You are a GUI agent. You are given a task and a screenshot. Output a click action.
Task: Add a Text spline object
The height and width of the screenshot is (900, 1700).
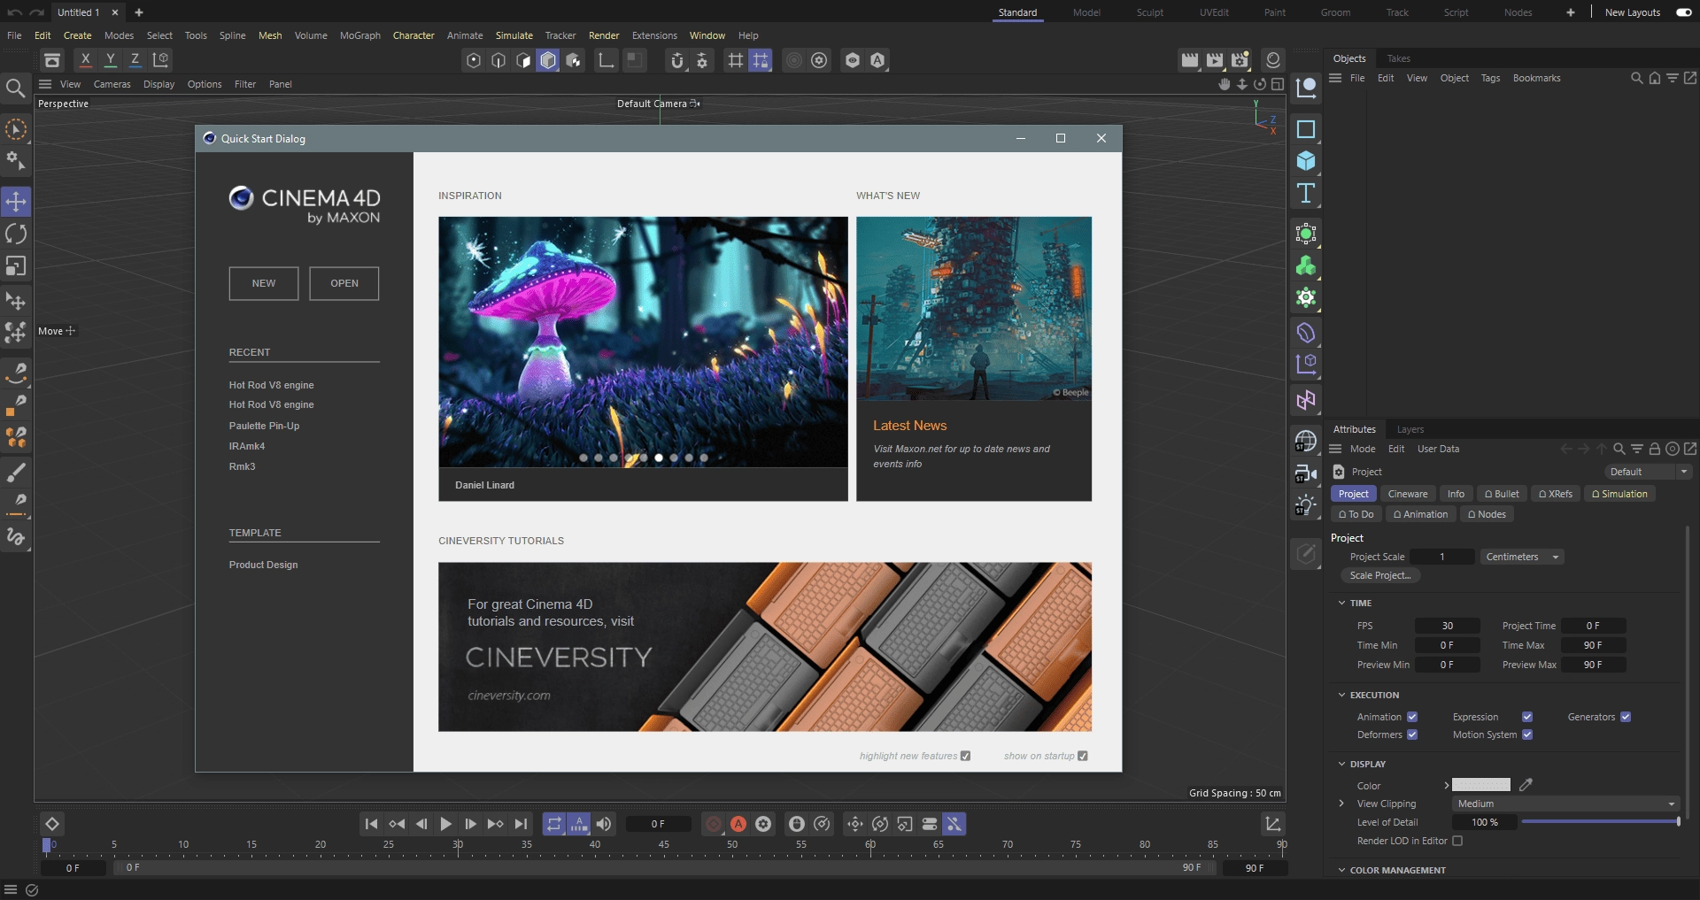(1305, 193)
